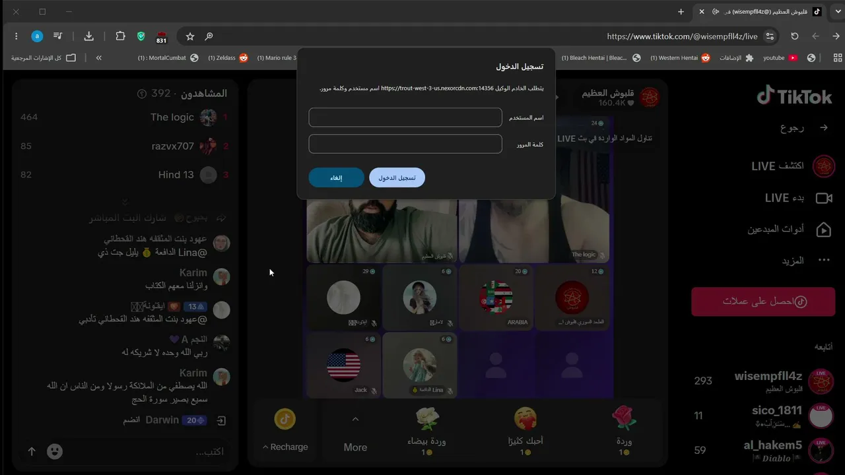Open the Zeldass bookmark
Screen dimensions: 845x475
pos(228,57)
